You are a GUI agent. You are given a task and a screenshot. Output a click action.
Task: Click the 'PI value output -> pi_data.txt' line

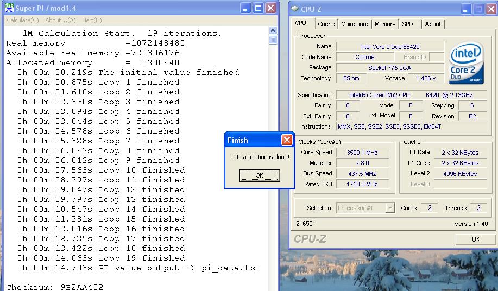point(139,268)
